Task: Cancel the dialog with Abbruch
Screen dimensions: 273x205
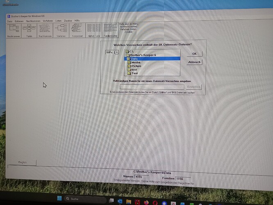Action: tap(194, 62)
